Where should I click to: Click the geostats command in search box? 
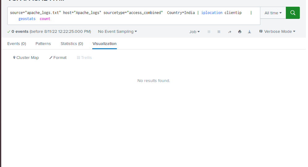point(27,19)
